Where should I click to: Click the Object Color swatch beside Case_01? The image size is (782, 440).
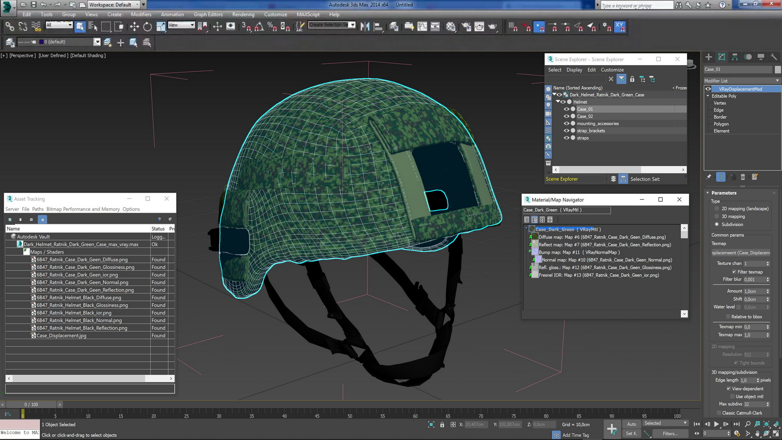point(778,69)
